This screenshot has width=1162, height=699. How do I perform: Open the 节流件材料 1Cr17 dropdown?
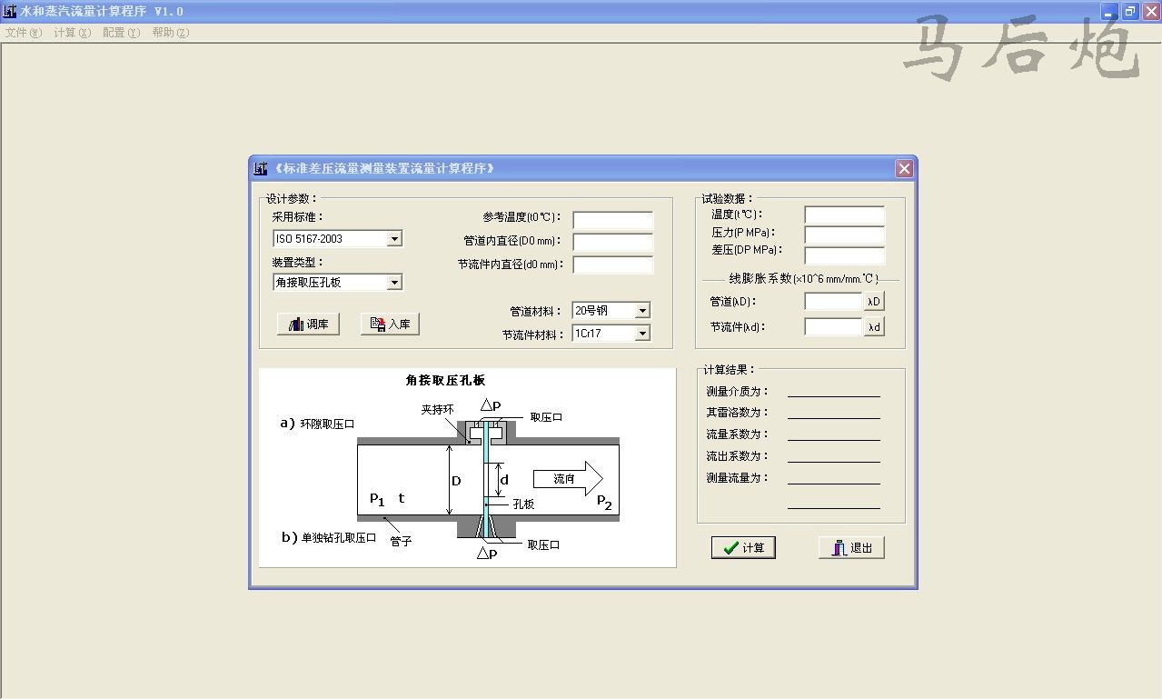point(642,334)
